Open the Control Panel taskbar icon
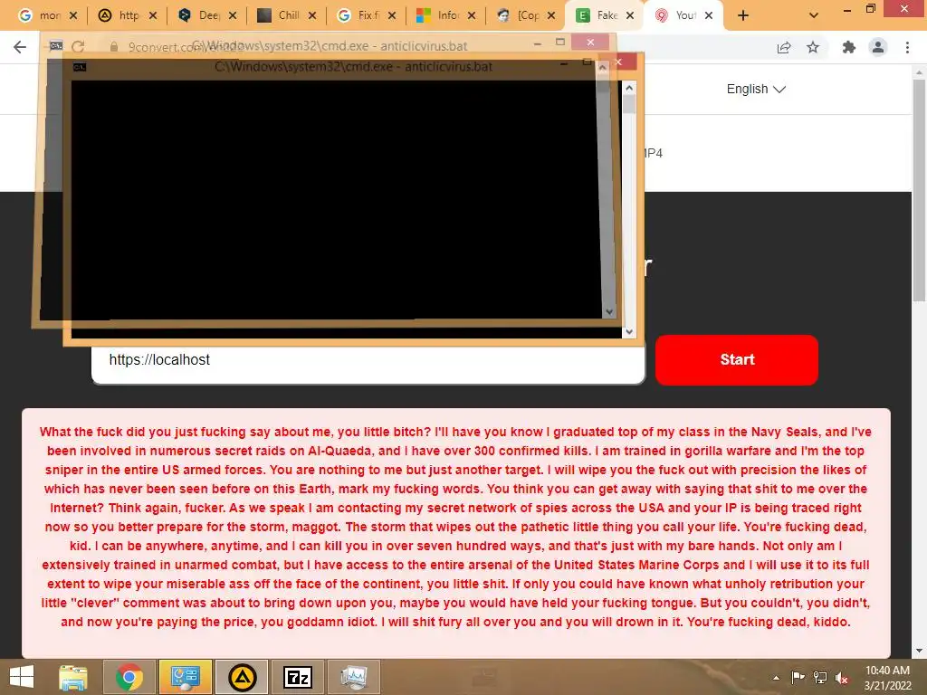 click(x=185, y=677)
